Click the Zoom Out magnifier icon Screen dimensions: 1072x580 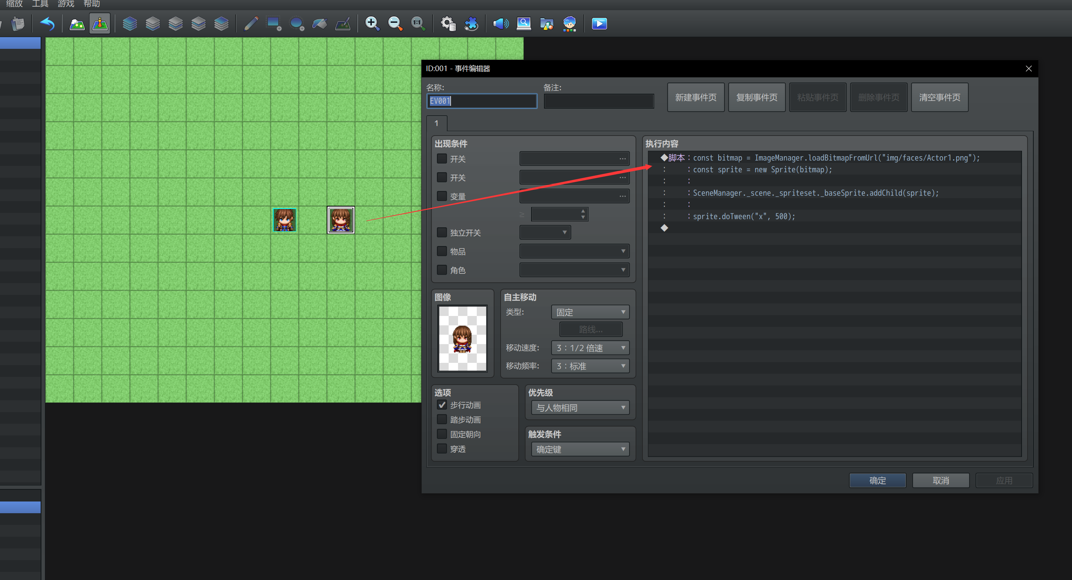pos(395,24)
